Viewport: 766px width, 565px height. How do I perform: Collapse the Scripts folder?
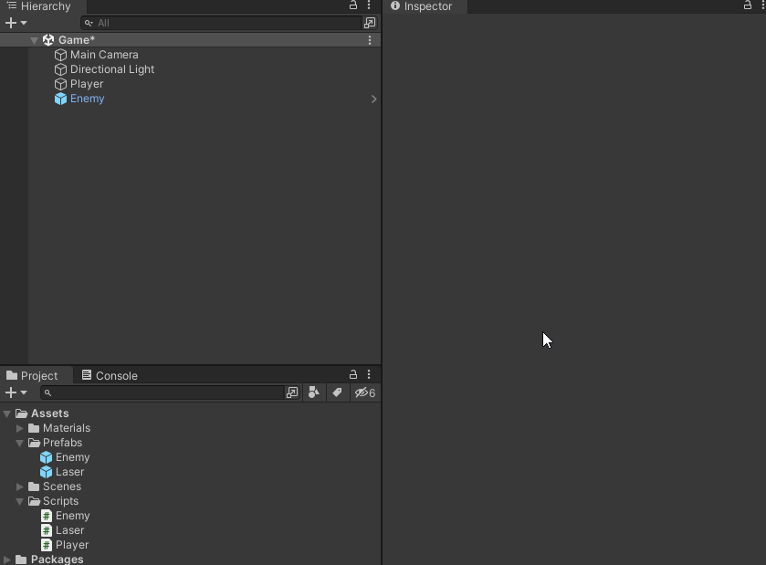click(20, 501)
